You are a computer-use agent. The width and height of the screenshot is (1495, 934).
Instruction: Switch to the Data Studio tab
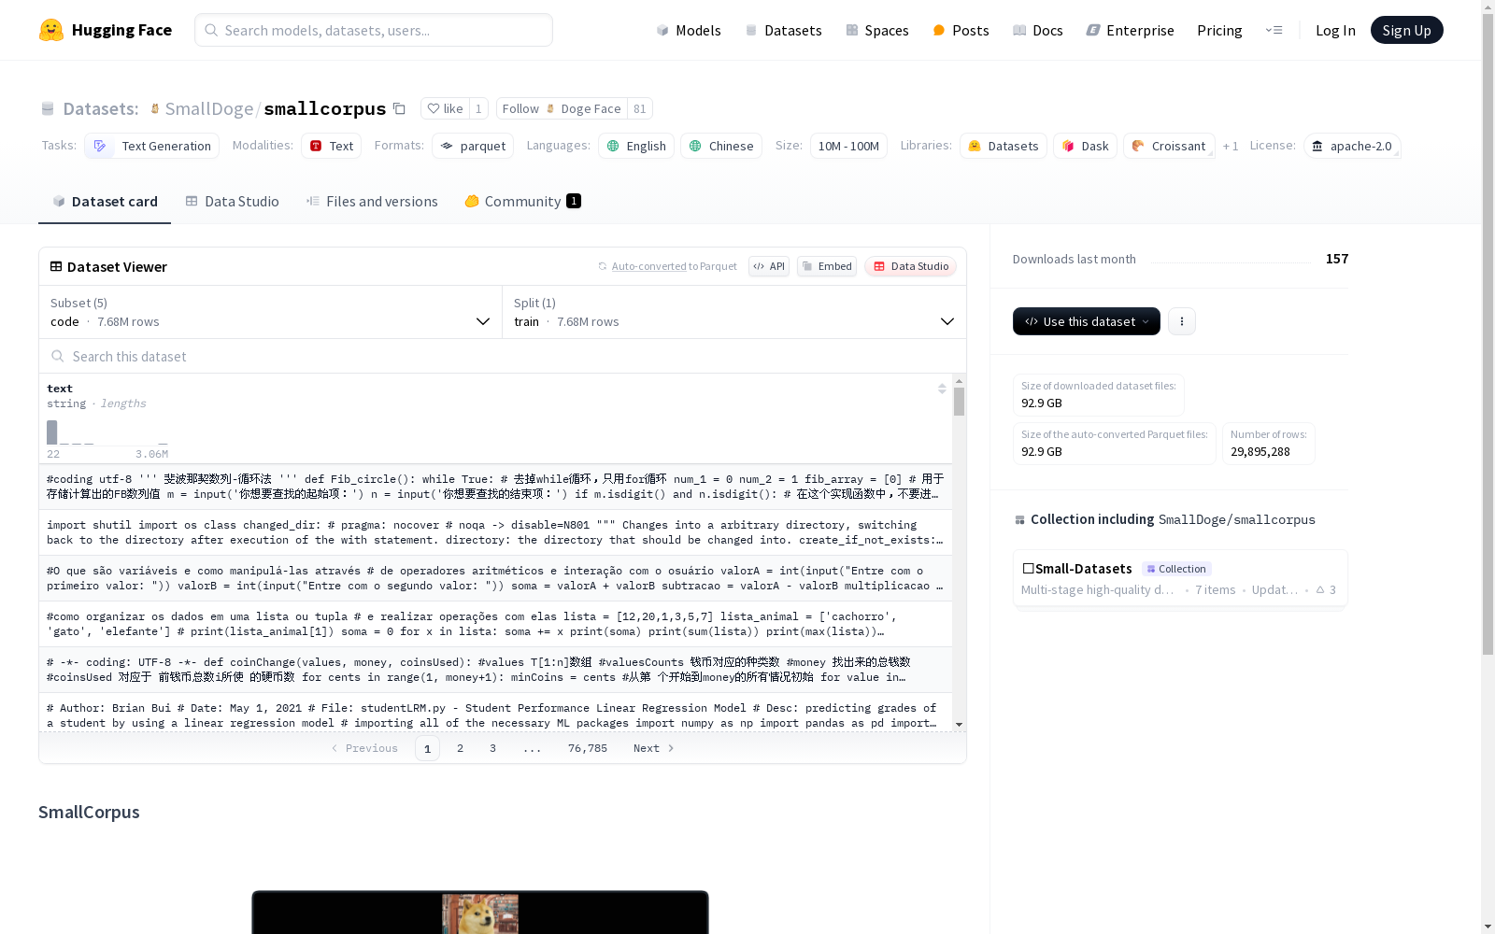tap(233, 201)
